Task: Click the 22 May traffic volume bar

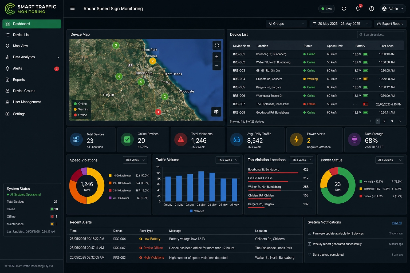Action: [x=190, y=188]
